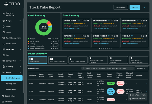Toggle the eye icon beside Office Floor 1
152x104 pixels.
point(79,21)
